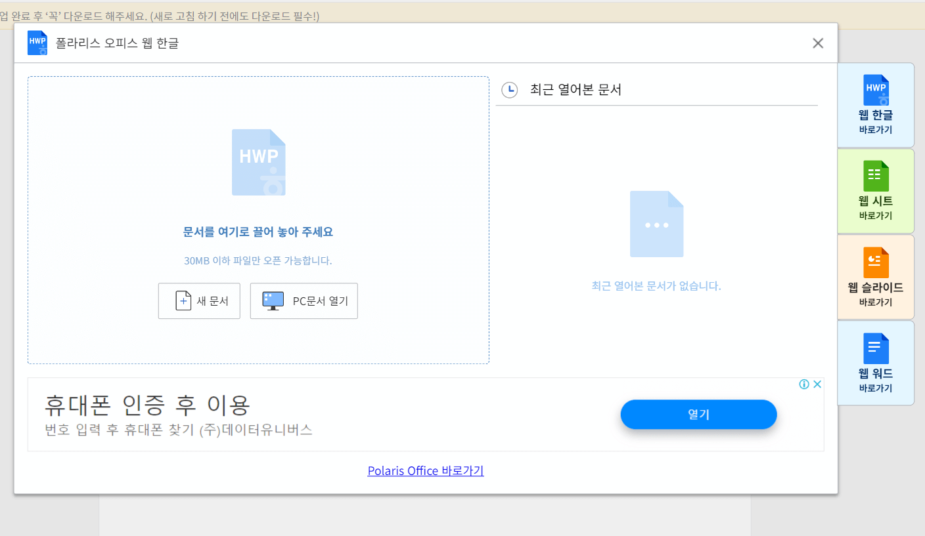This screenshot has height=536, width=925.
Task: Click the ad info icon
Action: coord(804,384)
